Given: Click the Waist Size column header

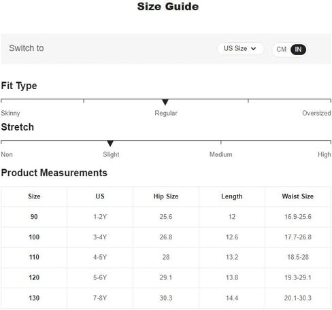Looking at the screenshot, I should [298, 196].
